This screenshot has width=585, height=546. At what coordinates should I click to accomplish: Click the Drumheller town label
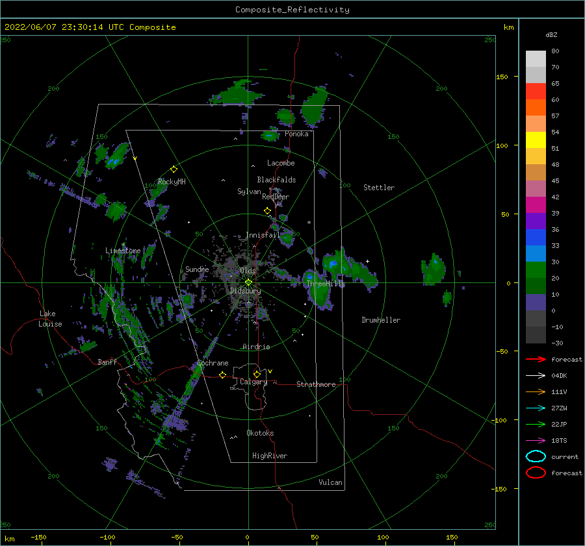(x=381, y=320)
